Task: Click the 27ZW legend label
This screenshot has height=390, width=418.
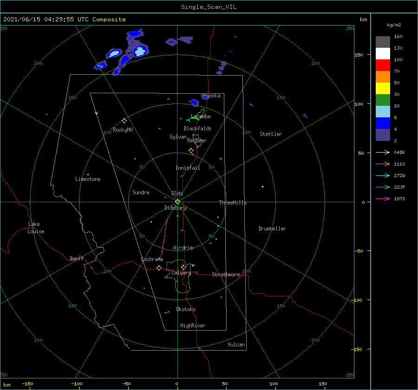Action: pos(399,175)
